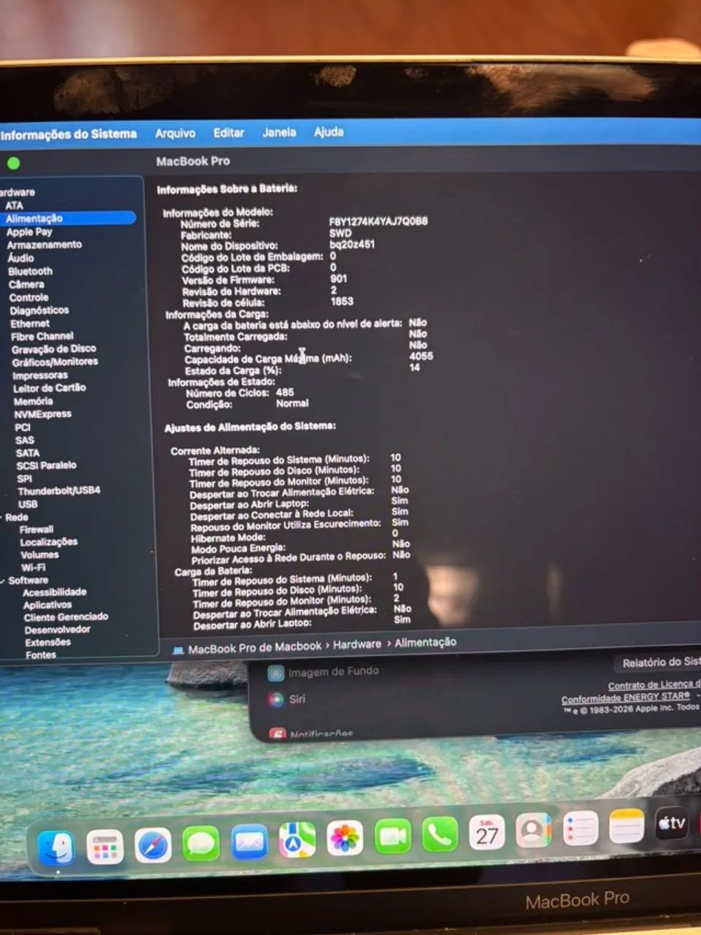Launch Safari from the dock
The image size is (701, 935).
point(153,845)
